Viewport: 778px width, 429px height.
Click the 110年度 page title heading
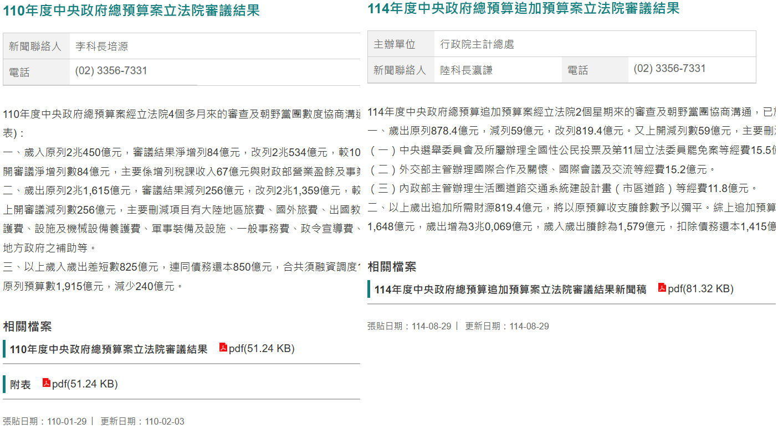click(131, 11)
